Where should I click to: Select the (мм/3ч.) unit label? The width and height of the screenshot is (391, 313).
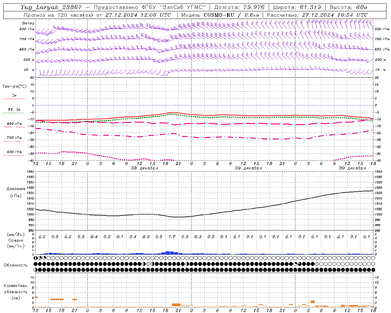coord(16,234)
